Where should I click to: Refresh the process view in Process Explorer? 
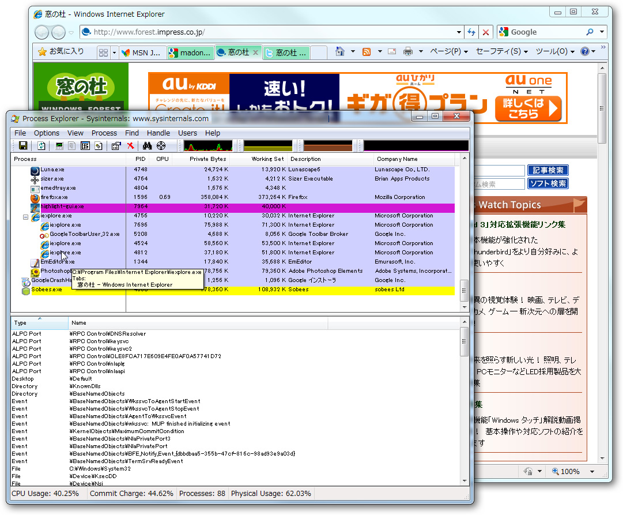(41, 145)
